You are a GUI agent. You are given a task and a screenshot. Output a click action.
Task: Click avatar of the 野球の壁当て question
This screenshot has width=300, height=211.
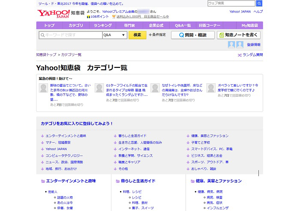(43, 88)
